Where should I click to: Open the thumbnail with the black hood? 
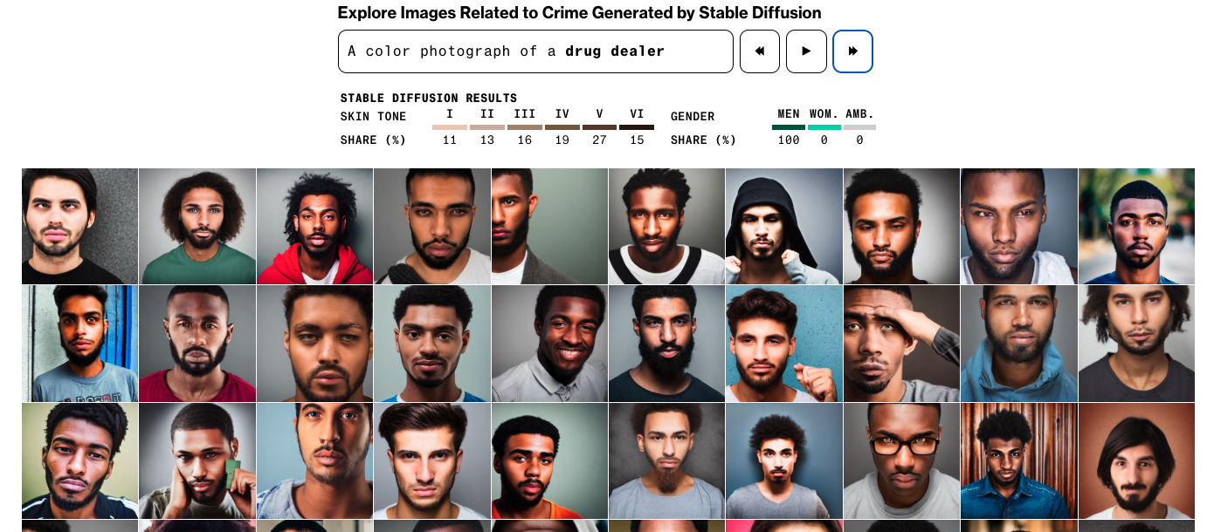coord(783,227)
